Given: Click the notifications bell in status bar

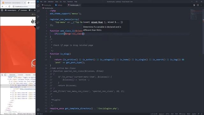Looking at the screenshot, I should [202, 114].
